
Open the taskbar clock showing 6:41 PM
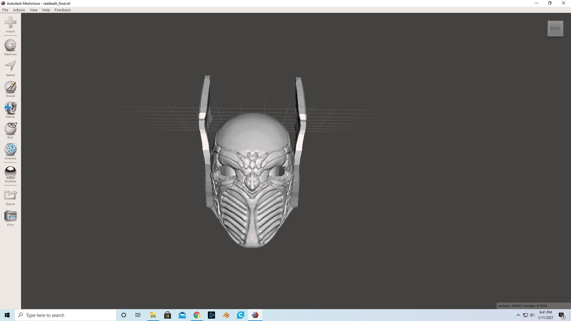tap(545, 315)
